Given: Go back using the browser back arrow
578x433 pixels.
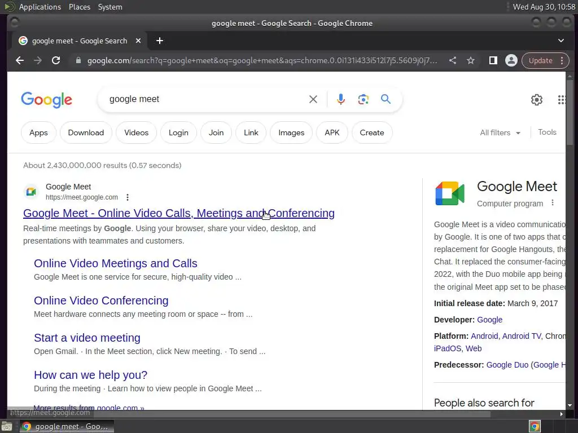Looking at the screenshot, I should pos(20,60).
